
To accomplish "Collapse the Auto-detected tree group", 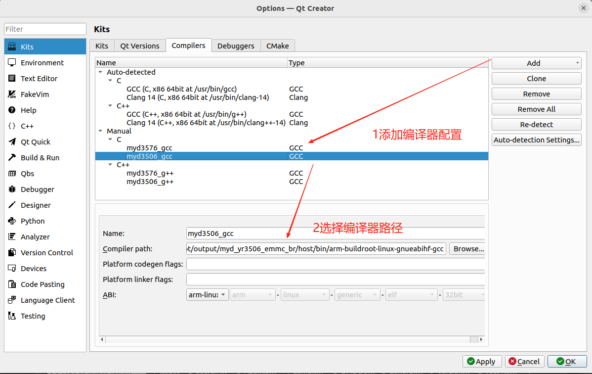I will pos(100,72).
